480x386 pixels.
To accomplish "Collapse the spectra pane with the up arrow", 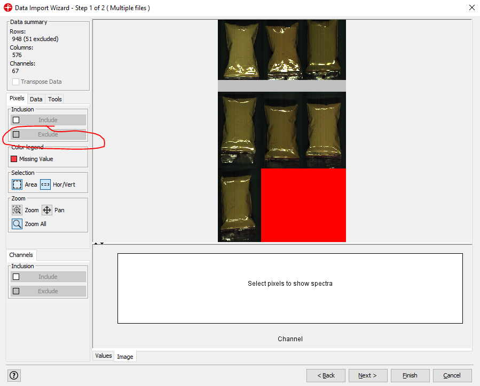I will pyautogui.click(x=96, y=244).
